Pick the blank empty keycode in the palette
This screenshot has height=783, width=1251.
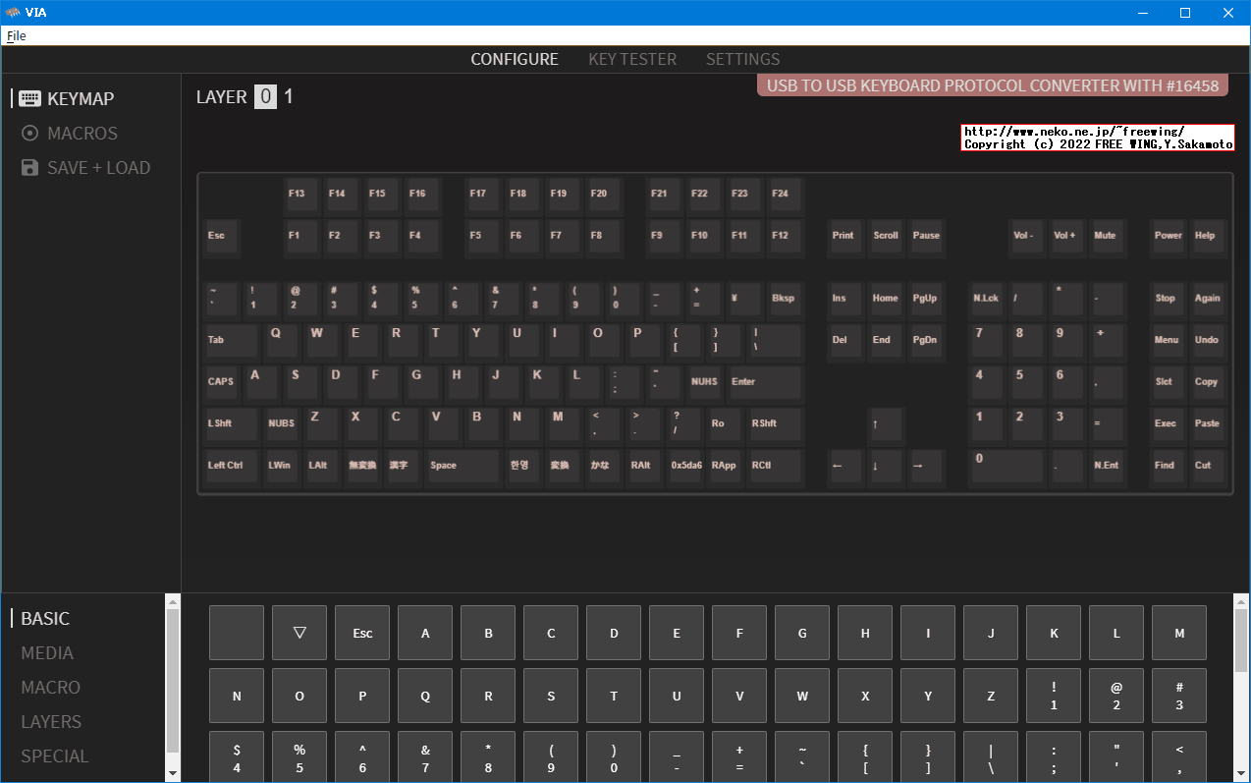pos(237,633)
